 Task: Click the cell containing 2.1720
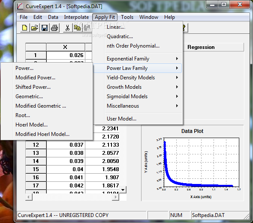(x=106, y=137)
